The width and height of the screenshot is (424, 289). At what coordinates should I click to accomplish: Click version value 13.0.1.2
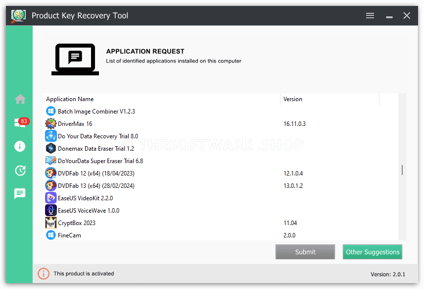click(293, 186)
